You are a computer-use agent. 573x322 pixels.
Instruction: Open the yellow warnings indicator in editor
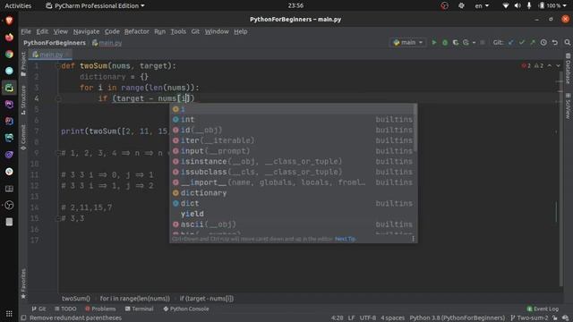[x=539, y=65]
